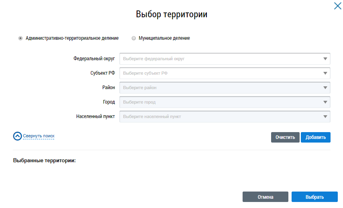The height and width of the screenshot is (208, 343).
Task: Click the Выберите район placeholder field
Action: point(217,88)
